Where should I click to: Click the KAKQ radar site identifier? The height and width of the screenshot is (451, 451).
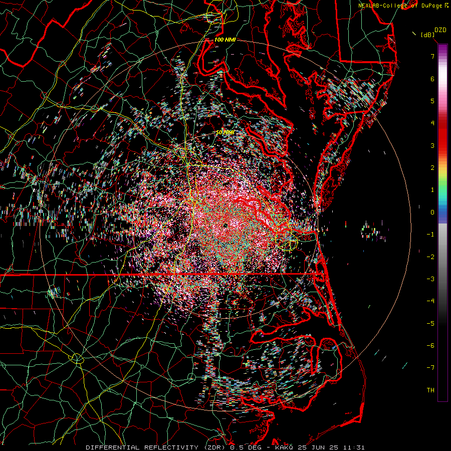pos(284,447)
